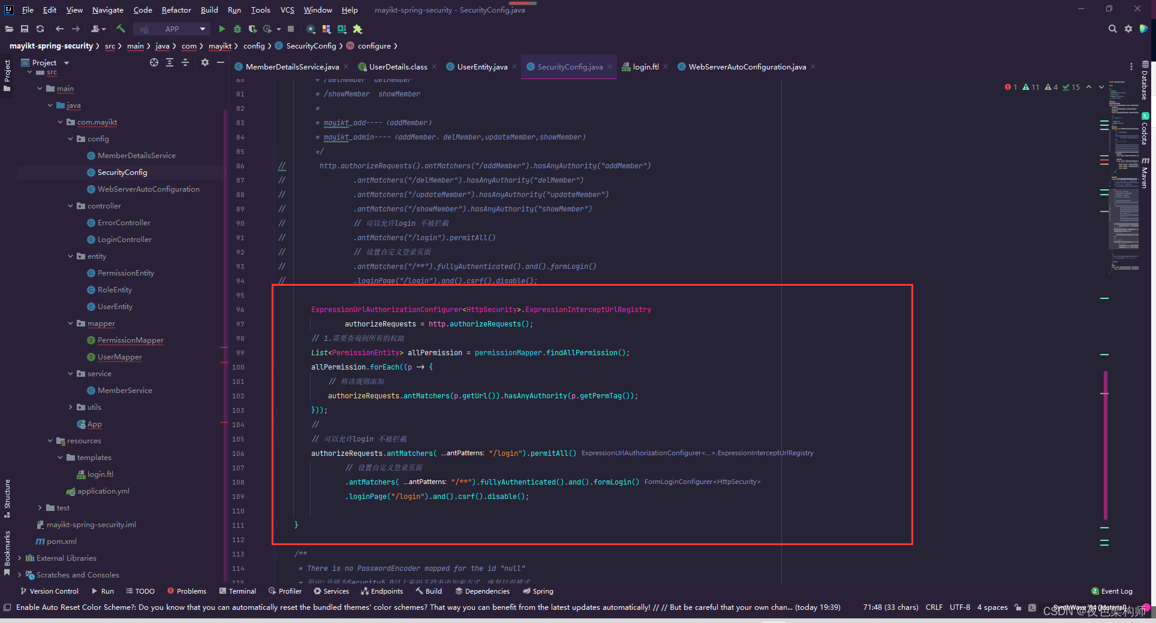The image size is (1156, 623).
Task: Click the SynthWave '84 theme indicator
Action: 1089,607
